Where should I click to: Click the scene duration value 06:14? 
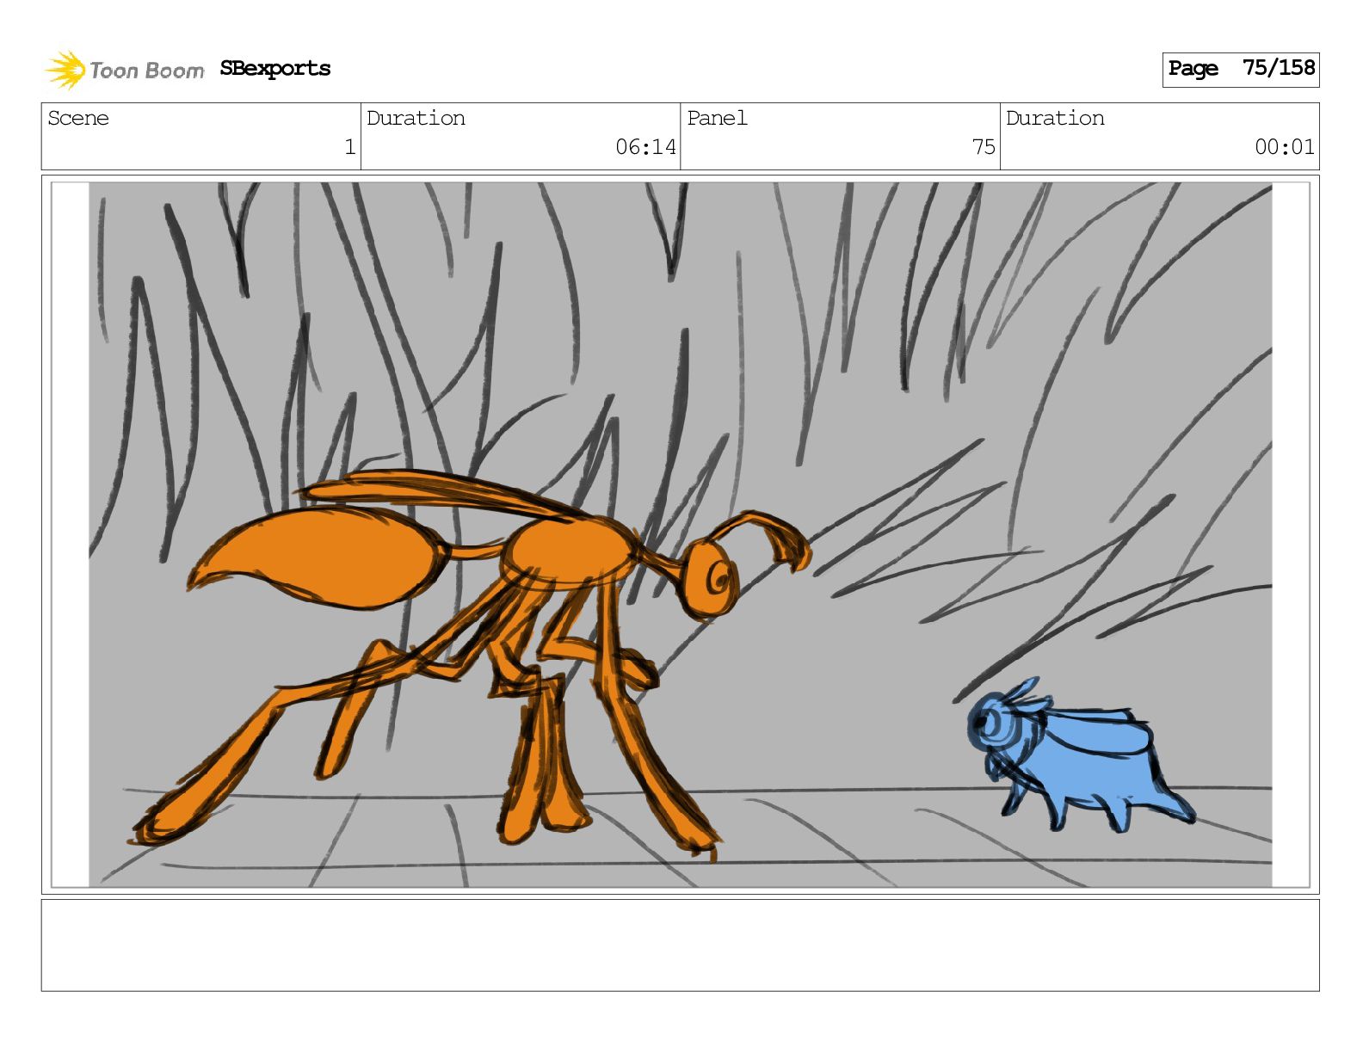pyautogui.click(x=645, y=147)
